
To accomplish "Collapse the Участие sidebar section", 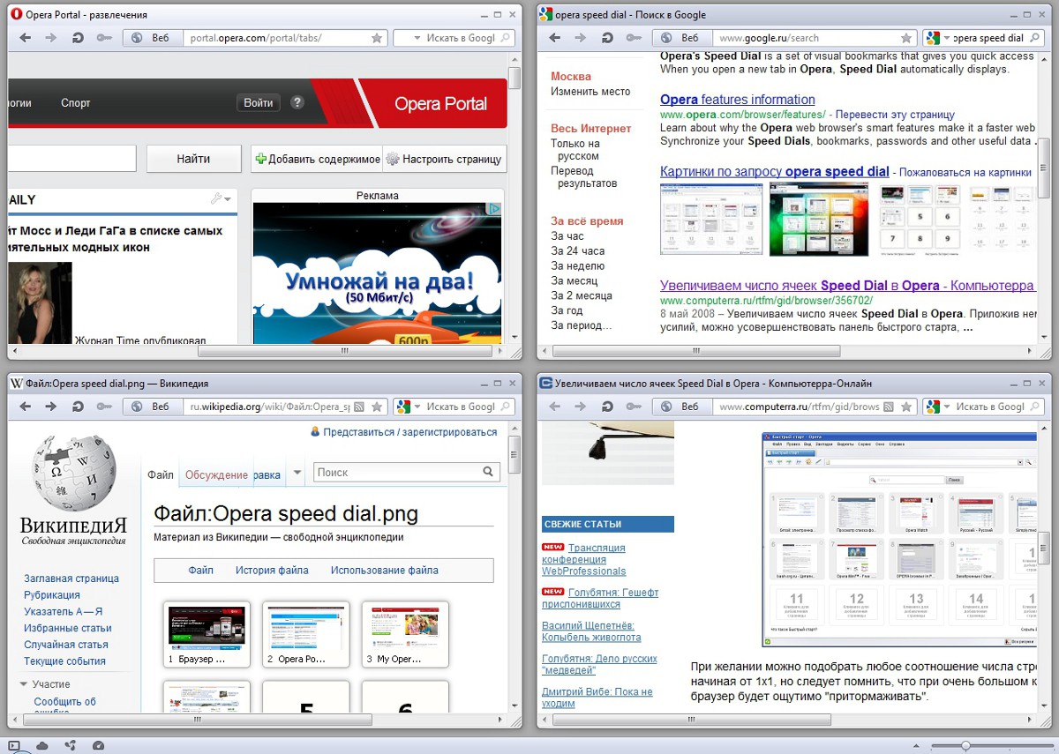I will pyautogui.click(x=24, y=684).
